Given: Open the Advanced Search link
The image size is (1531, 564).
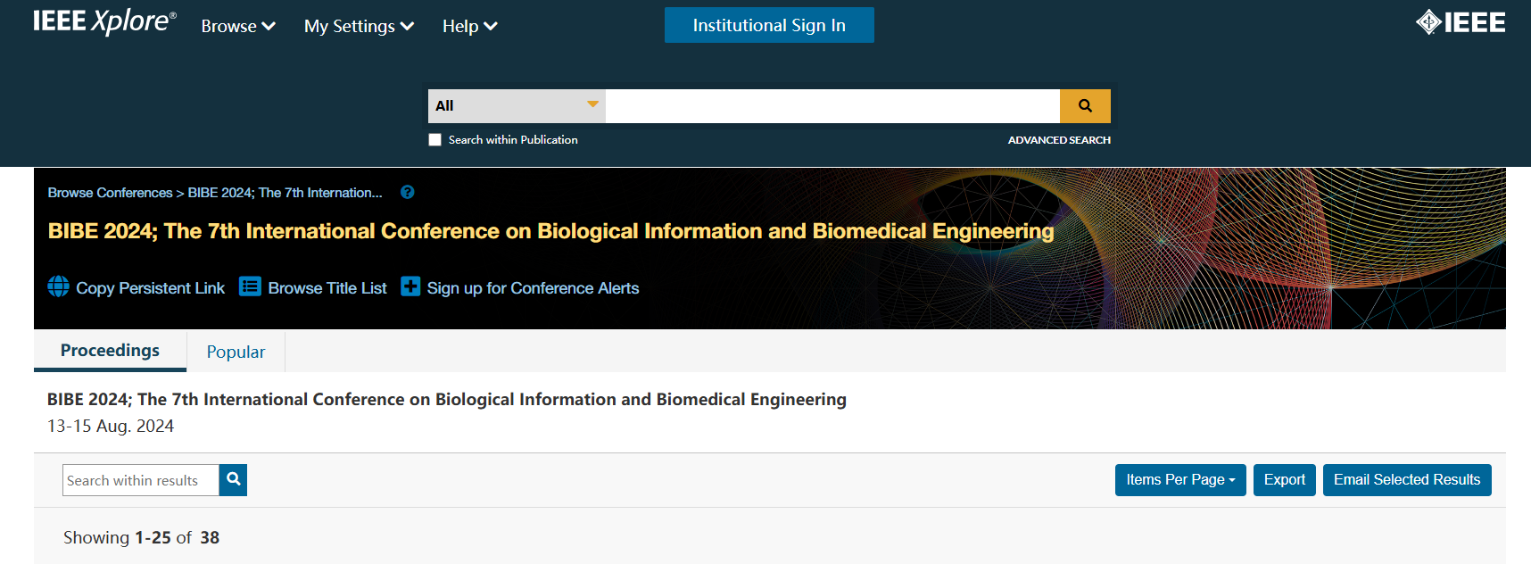Looking at the screenshot, I should [1059, 140].
